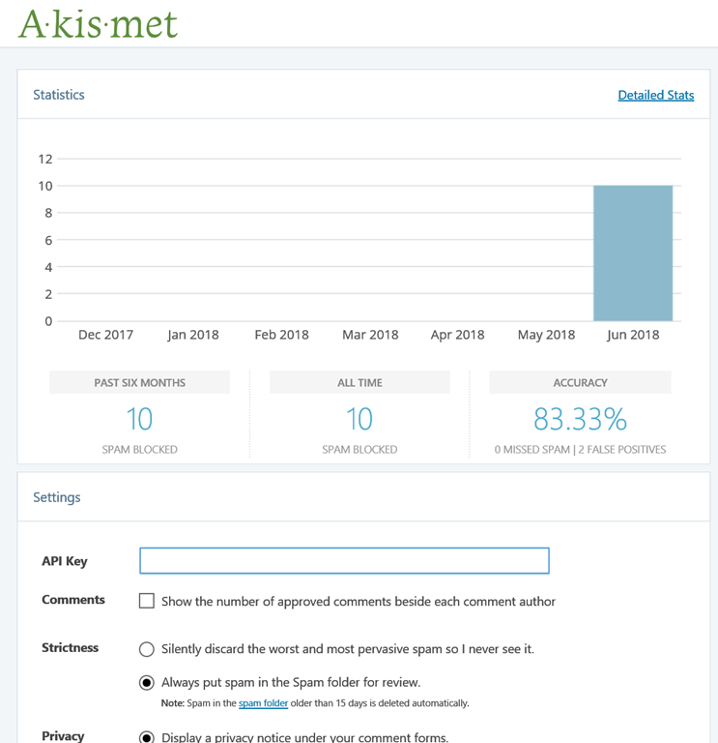Open the Detailed Stats link

(x=655, y=95)
